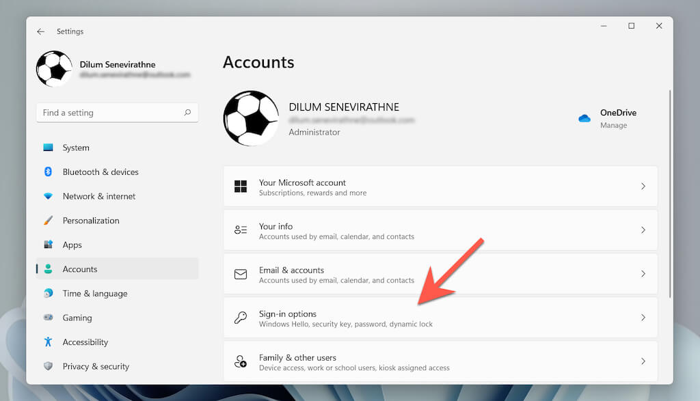Click the Accounts page heading
700x401 pixels.
tap(258, 62)
